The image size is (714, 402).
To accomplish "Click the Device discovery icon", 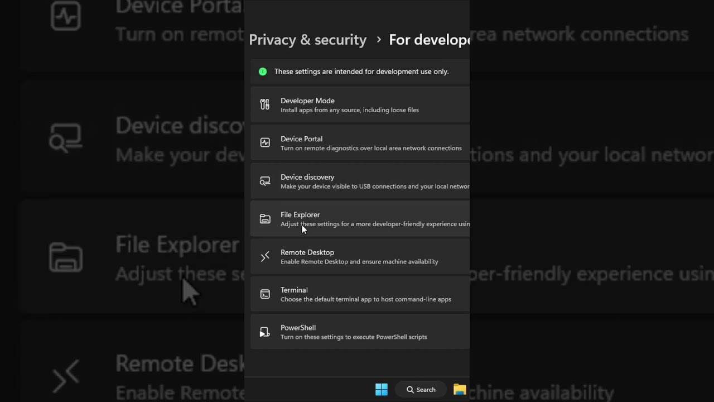I will (x=265, y=181).
